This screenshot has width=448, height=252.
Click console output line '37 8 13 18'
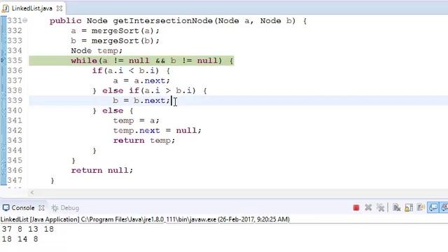tap(28, 229)
